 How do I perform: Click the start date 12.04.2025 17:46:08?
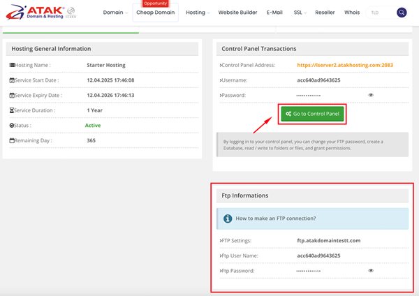tap(110, 80)
